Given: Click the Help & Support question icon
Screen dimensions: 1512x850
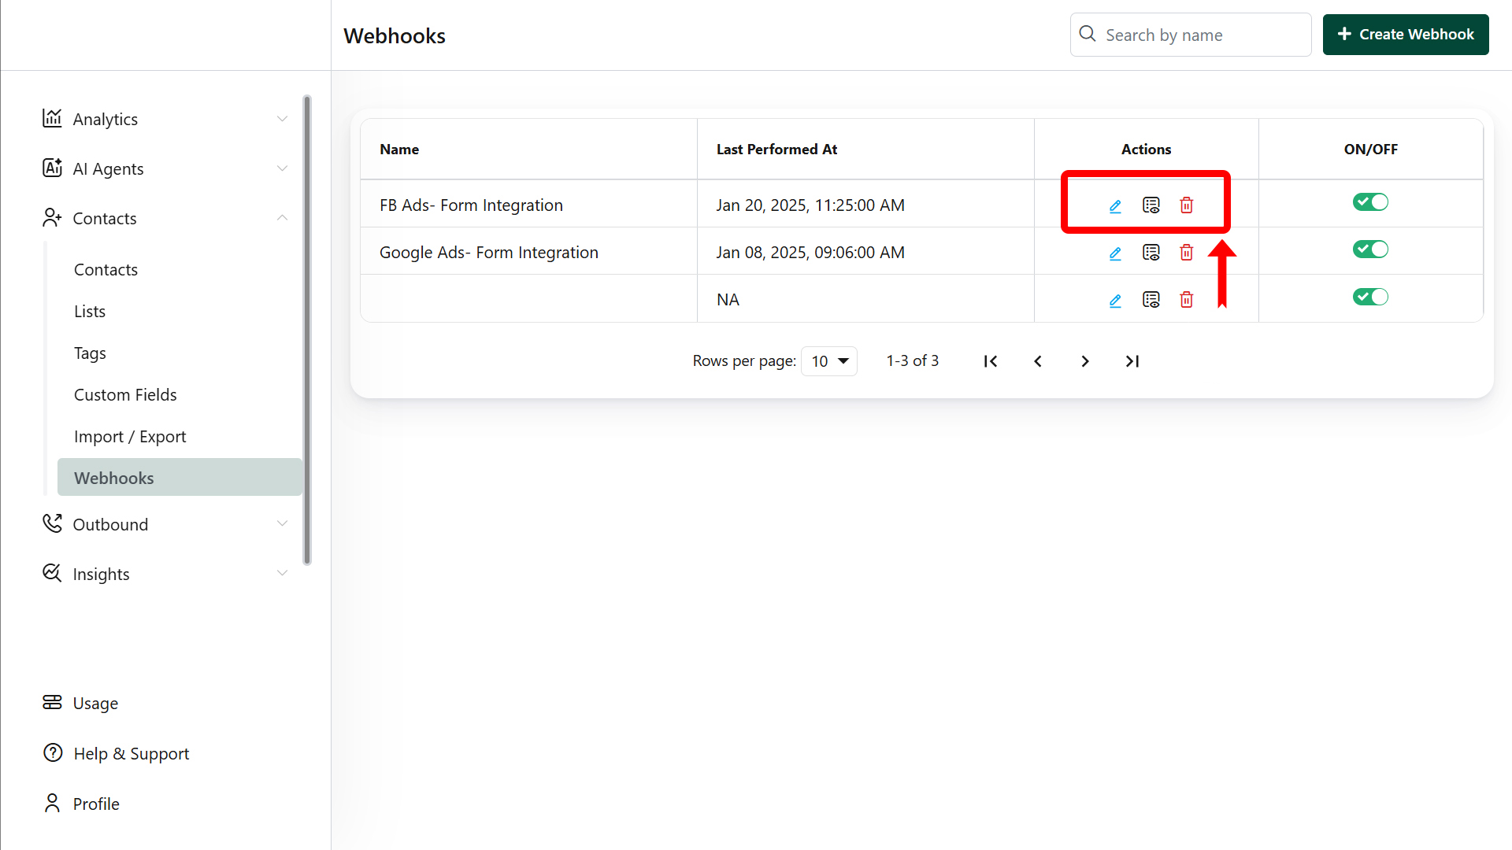Looking at the screenshot, I should pos(53,752).
